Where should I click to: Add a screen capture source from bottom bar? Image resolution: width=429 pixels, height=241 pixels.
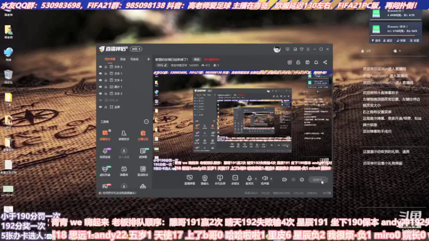point(190,180)
